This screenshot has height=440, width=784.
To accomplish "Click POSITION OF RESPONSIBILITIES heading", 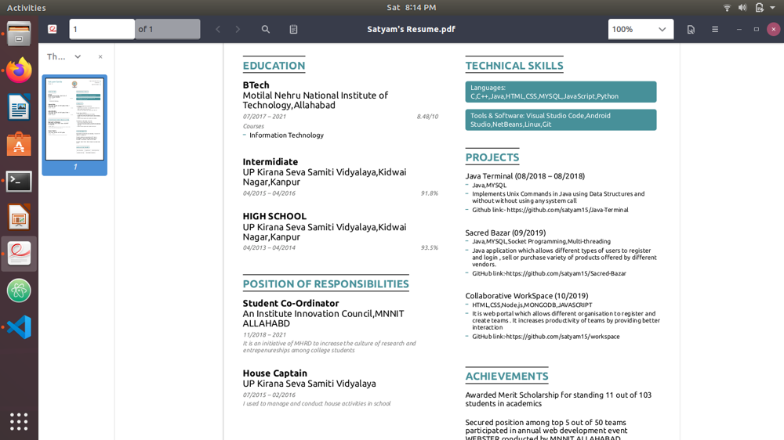I will pyautogui.click(x=326, y=283).
